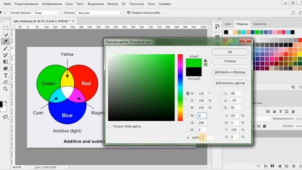
Task: Open the Файл menu
Action: [x=7, y=4]
